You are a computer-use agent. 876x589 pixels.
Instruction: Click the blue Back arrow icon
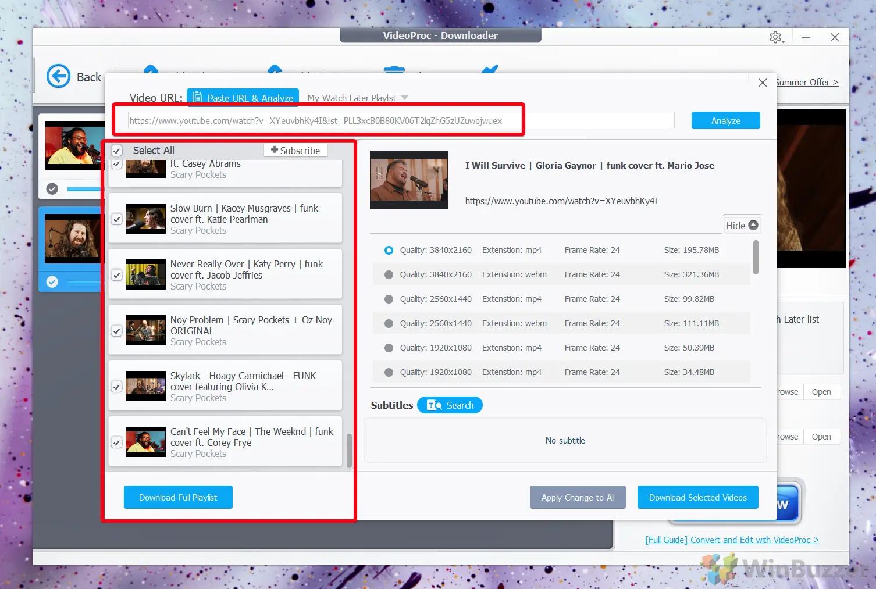click(x=58, y=77)
